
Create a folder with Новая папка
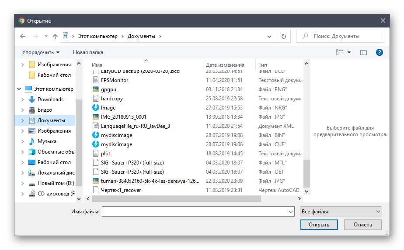coord(88,52)
